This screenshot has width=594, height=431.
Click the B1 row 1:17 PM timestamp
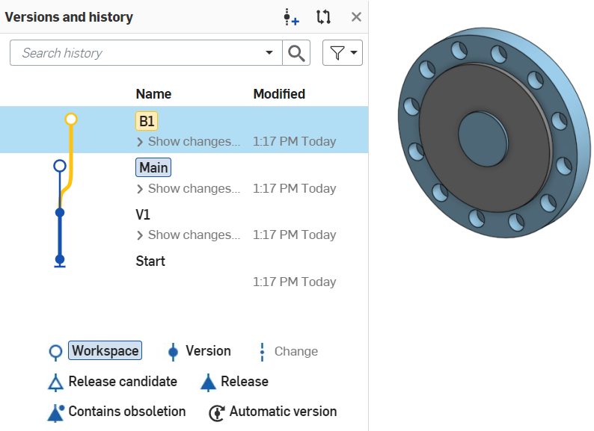pyautogui.click(x=294, y=141)
